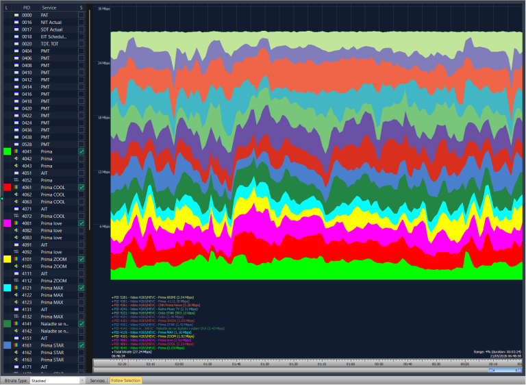Click the Total bitrate (27.24 Mbps) legend text
The image size is (526, 385).
click(131, 352)
